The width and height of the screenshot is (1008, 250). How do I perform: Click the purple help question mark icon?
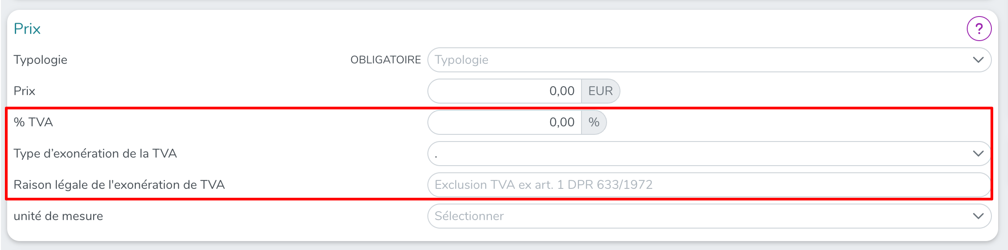[979, 29]
